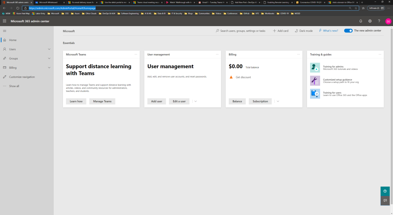Click the Subscription button
The width and height of the screenshot is (393, 215).
260,101
